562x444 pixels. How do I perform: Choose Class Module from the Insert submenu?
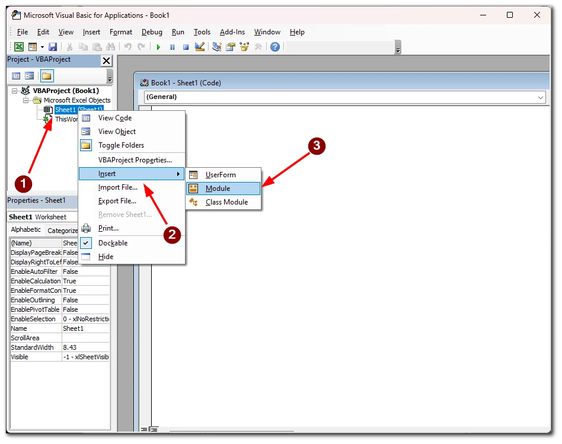(x=223, y=202)
